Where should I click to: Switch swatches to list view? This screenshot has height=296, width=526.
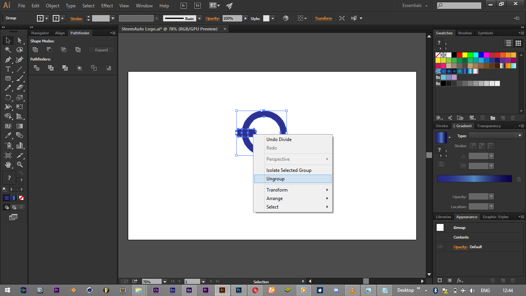coord(509,43)
